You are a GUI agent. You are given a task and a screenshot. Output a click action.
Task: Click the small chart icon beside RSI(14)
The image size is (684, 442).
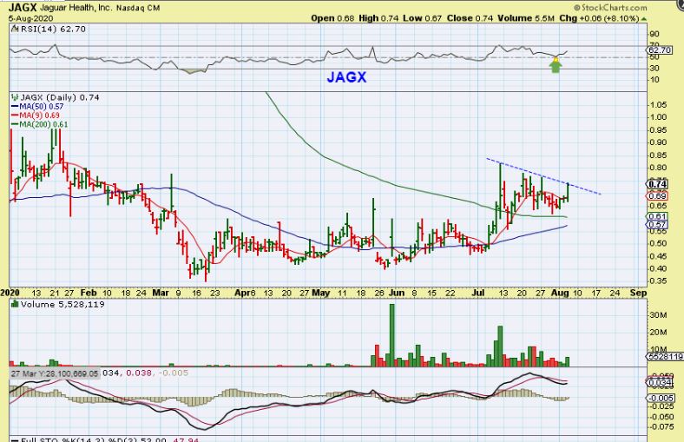click(x=16, y=29)
